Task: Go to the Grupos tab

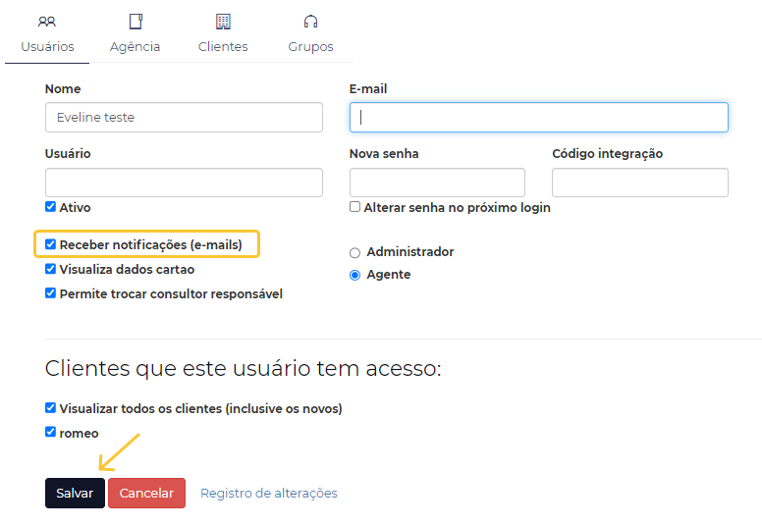Action: (310, 33)
